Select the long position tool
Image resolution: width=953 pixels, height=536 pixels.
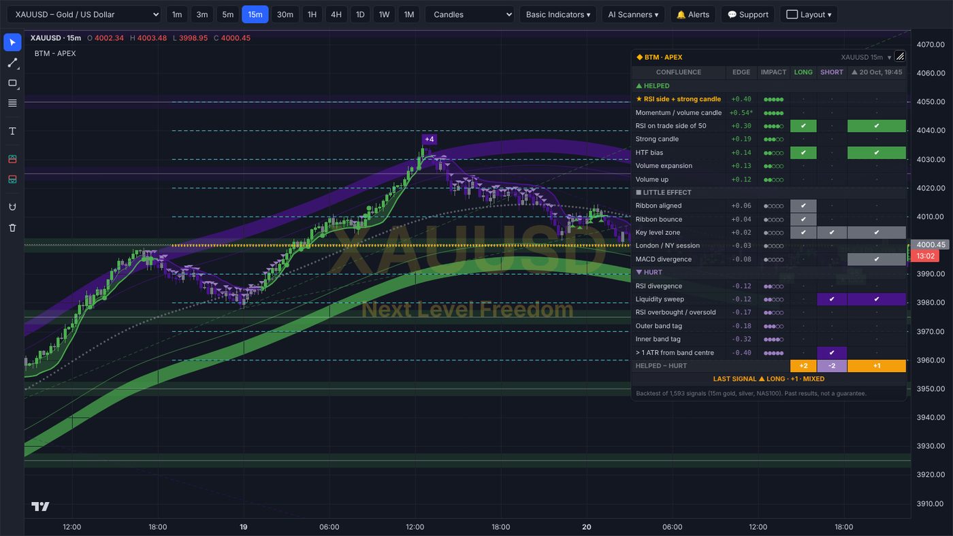(x=12, y=158)
